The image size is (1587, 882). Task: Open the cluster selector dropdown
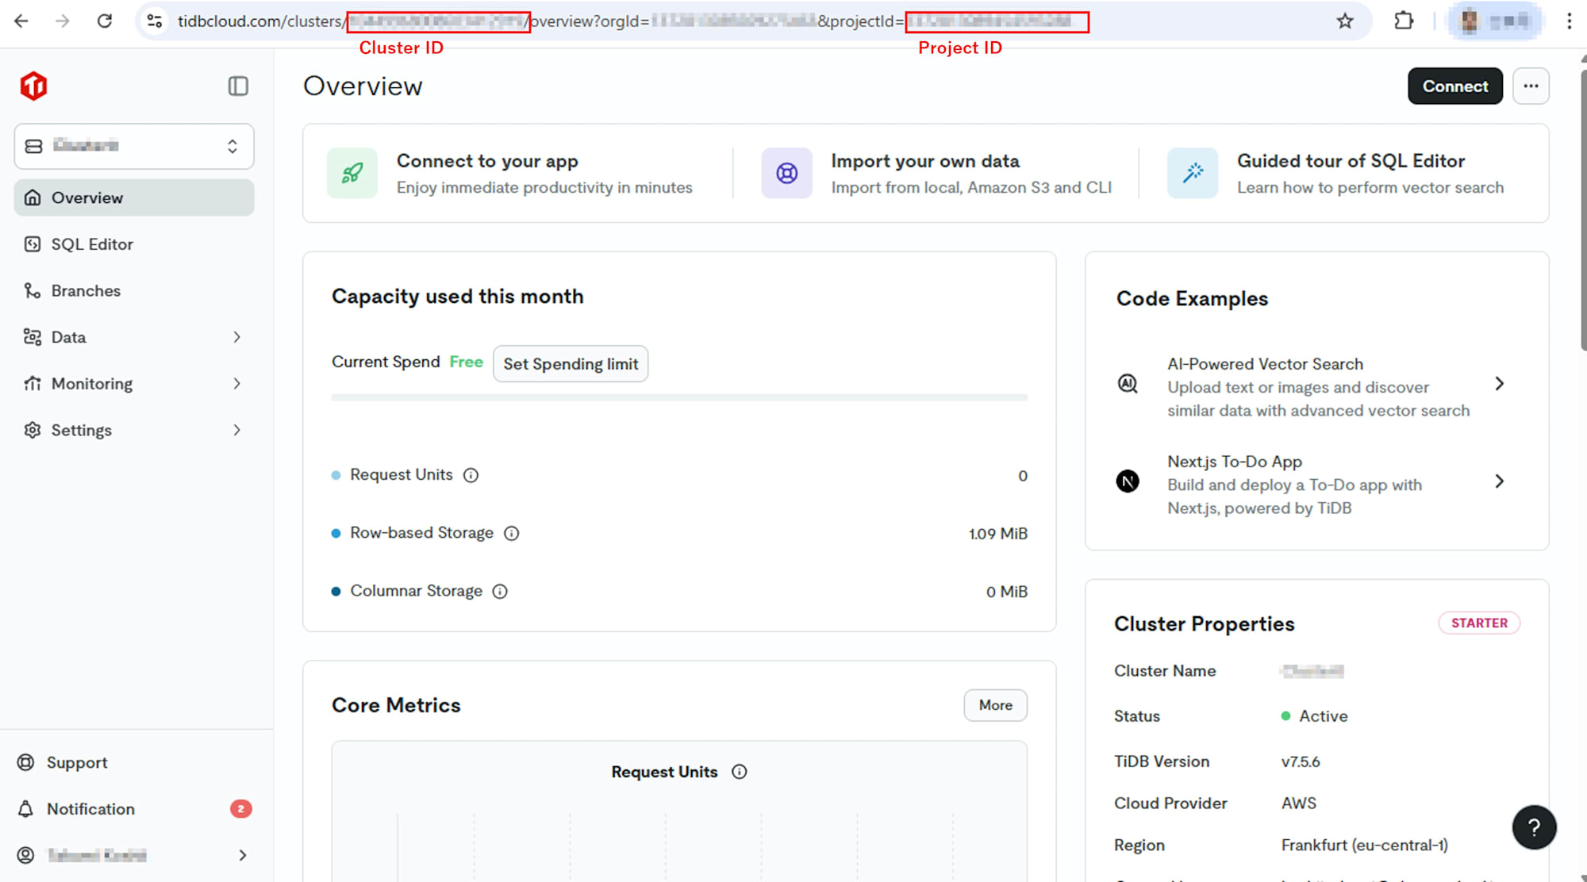(x=134, y=146)
